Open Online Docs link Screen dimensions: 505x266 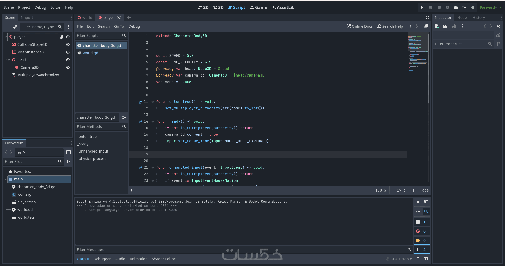click(x=360, y=26)
